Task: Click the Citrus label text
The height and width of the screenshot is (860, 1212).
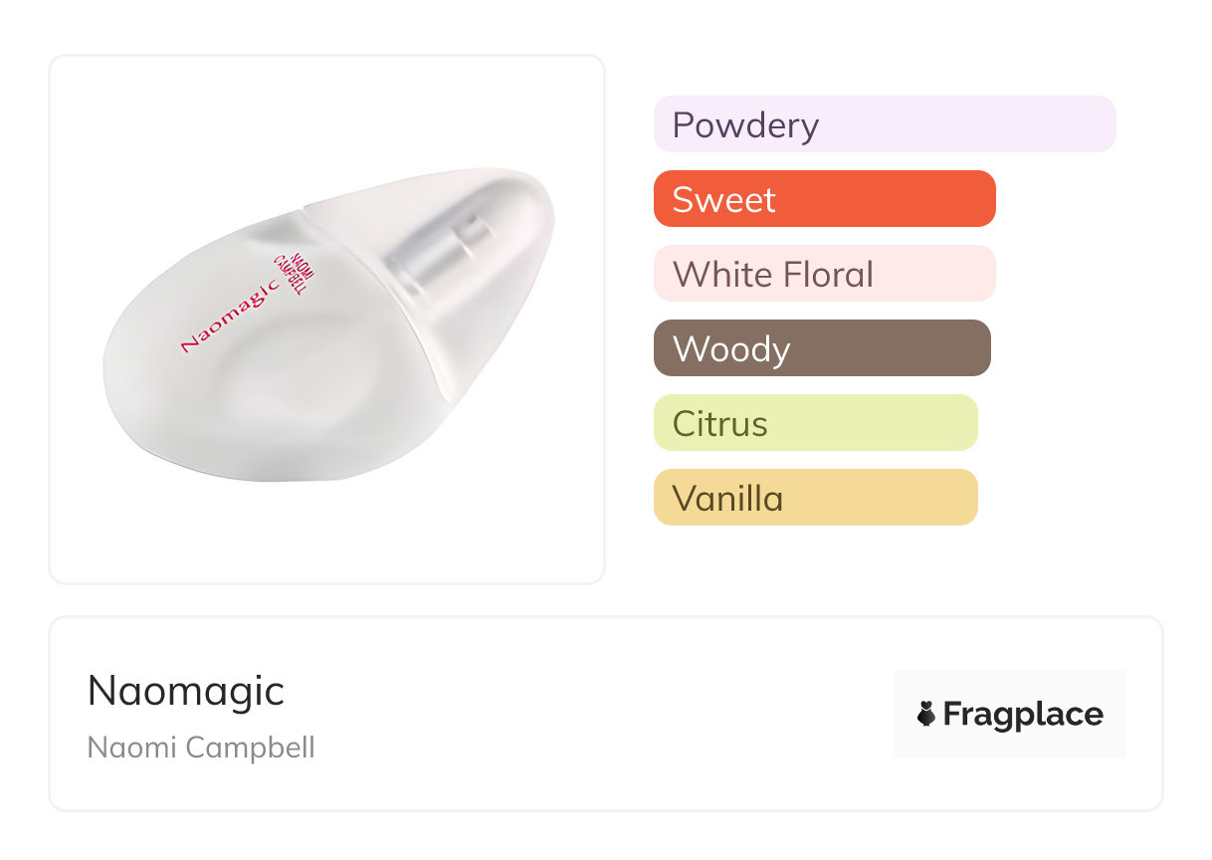Action: (720, 424)
